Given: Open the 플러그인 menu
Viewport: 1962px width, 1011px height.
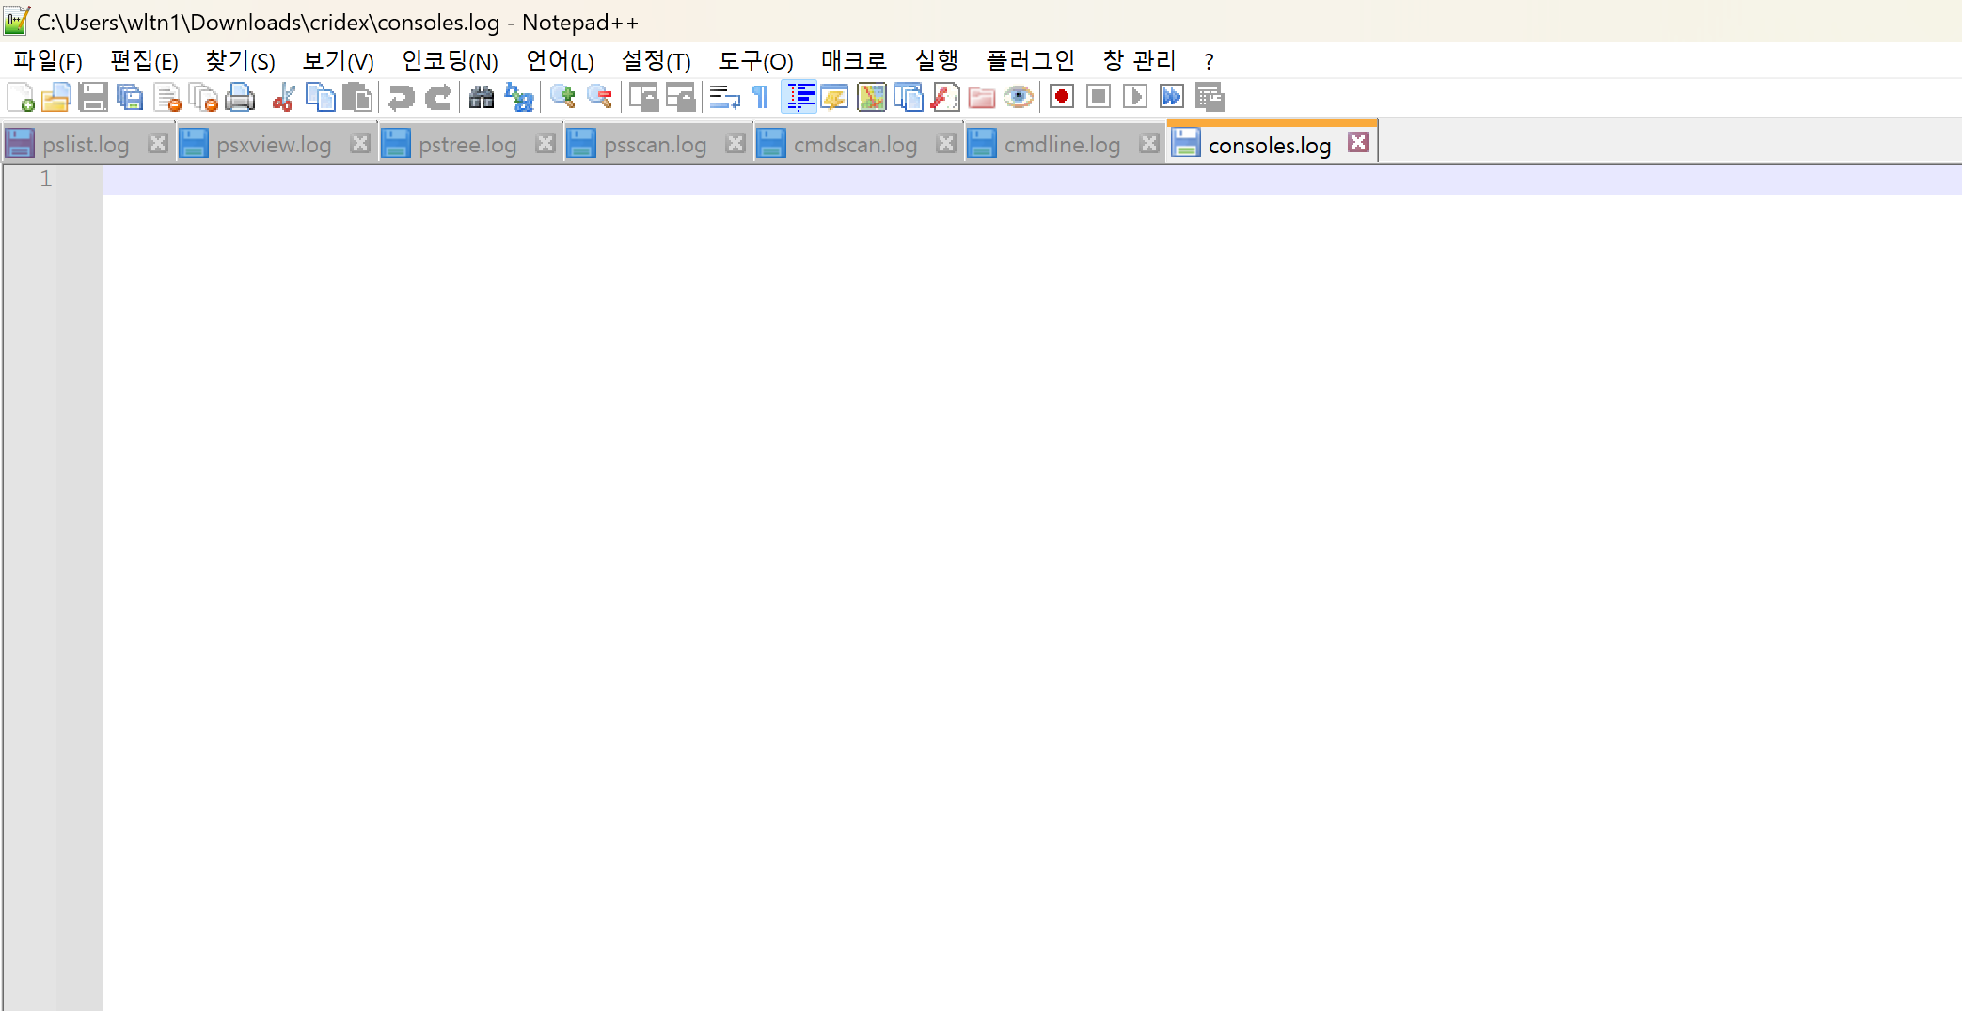Looking at the screenshot, I should [x=1031, y=61].
